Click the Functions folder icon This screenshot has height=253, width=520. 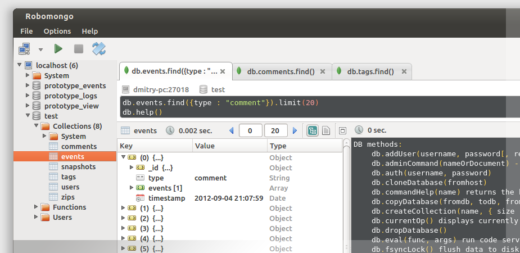click(45, 207)
